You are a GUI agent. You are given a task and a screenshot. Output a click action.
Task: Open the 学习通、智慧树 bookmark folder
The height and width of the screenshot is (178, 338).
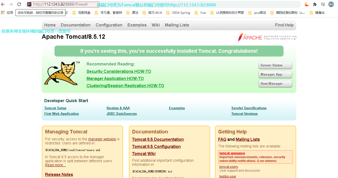108,12
